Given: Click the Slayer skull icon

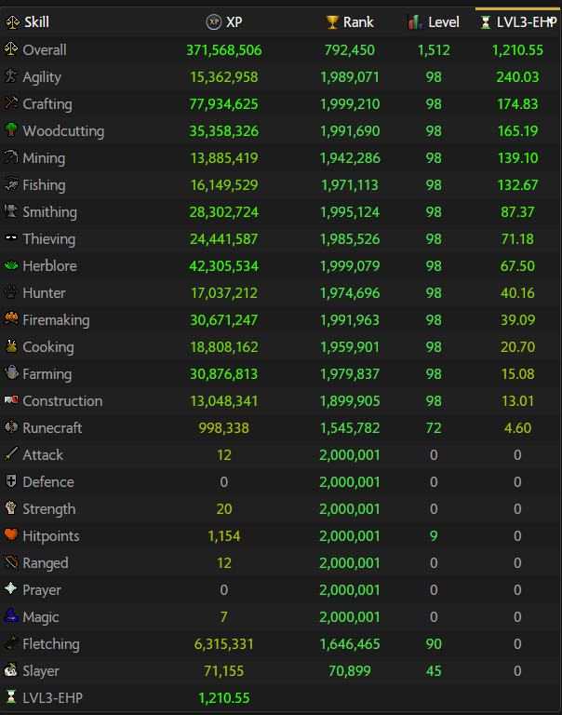Looking at the screenshot, I should (11, 669).
